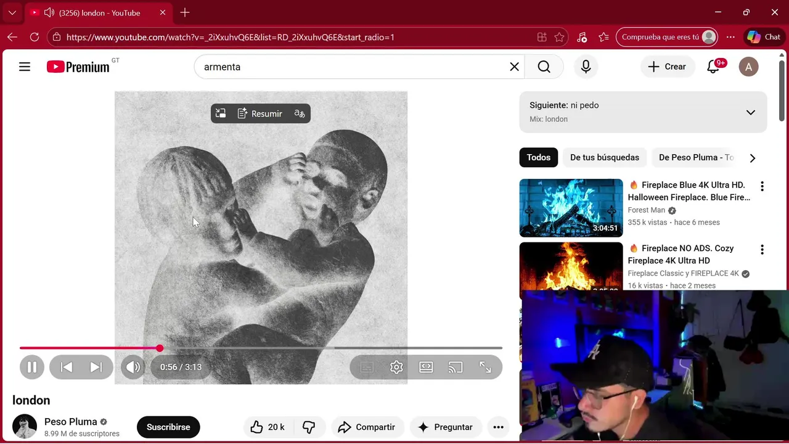This screenshot has height=444, width=789.
Task: Click the browser address bar URL
Action: click(x=230, y=37)
